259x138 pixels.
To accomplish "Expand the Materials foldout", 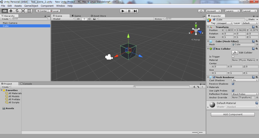I will (x=208, y=87).
